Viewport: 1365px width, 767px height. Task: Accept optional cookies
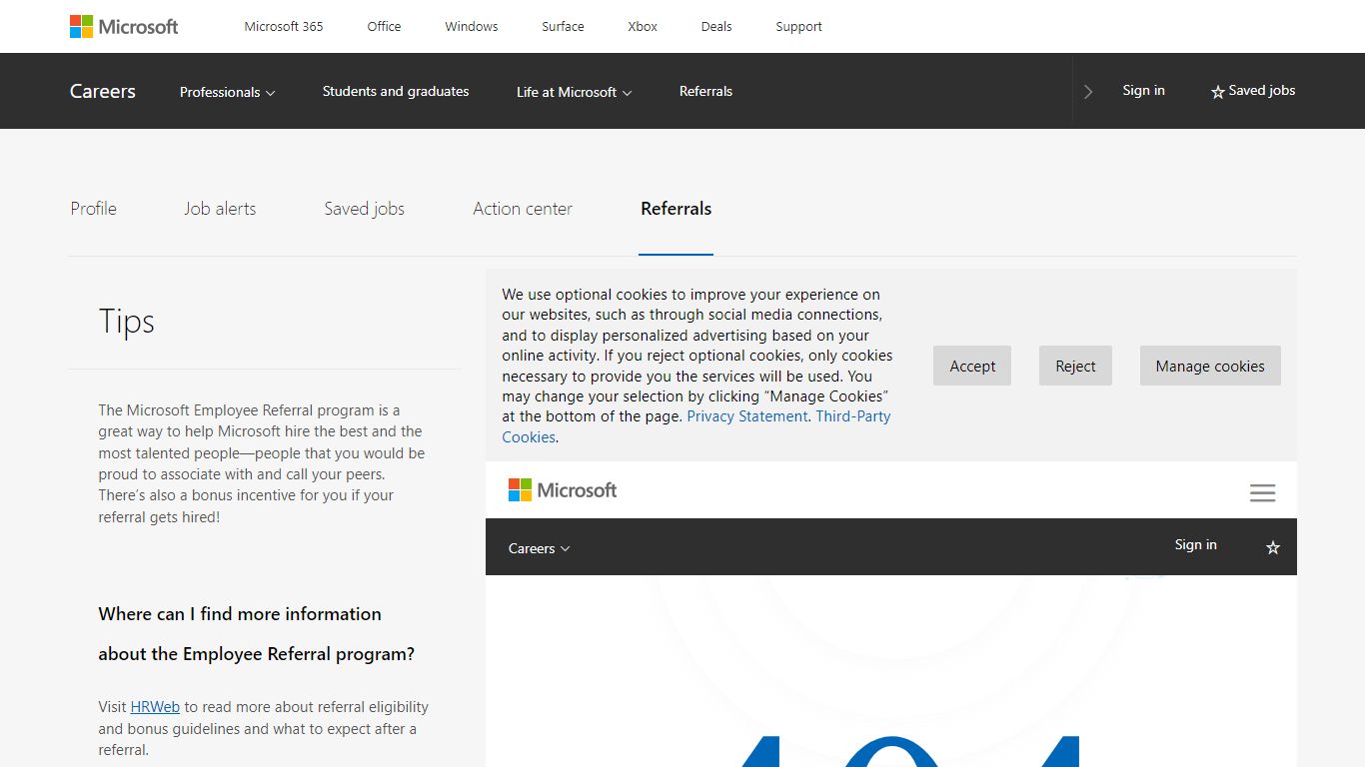972,367
